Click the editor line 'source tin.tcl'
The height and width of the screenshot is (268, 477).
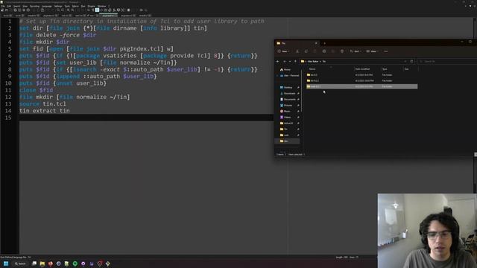(x=42, y=104)
